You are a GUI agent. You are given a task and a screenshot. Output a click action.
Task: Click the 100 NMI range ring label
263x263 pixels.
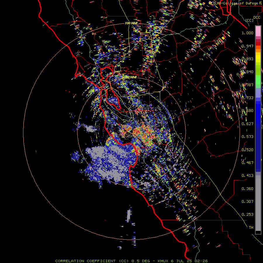click(x=131, y=23)
